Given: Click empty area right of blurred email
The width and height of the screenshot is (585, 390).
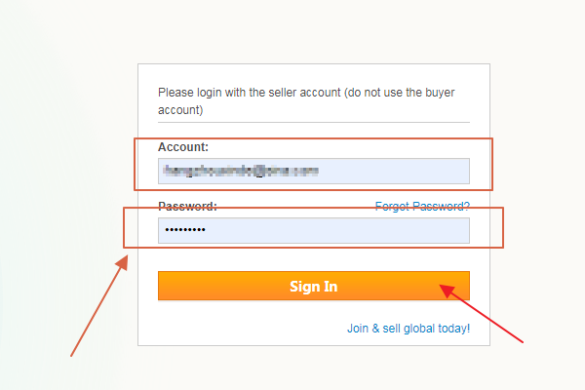Looking at the screenshot, I should 394,172.
